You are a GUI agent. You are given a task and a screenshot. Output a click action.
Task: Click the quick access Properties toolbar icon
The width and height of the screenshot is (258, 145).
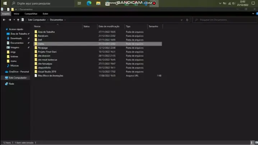[x=8, y=9]
